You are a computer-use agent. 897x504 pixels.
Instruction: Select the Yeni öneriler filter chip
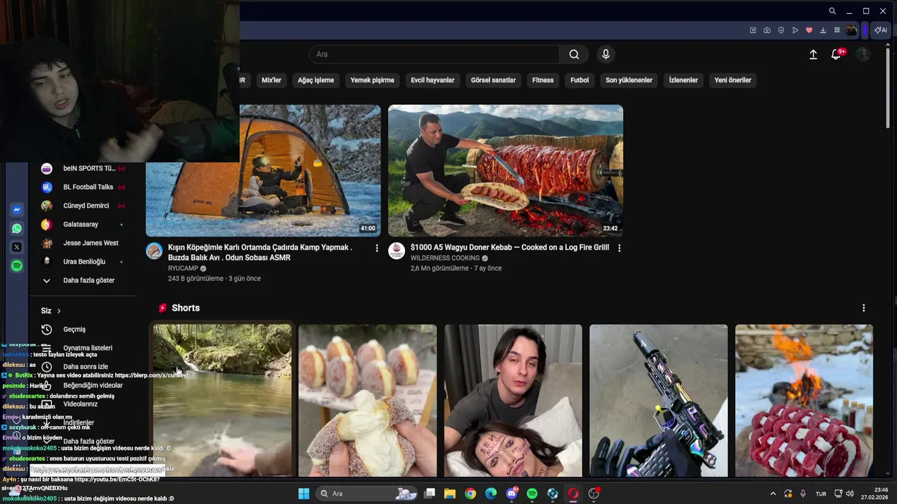733,80
